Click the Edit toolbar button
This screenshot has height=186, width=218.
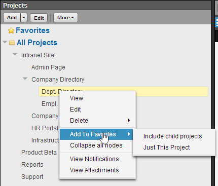point(39,18)
